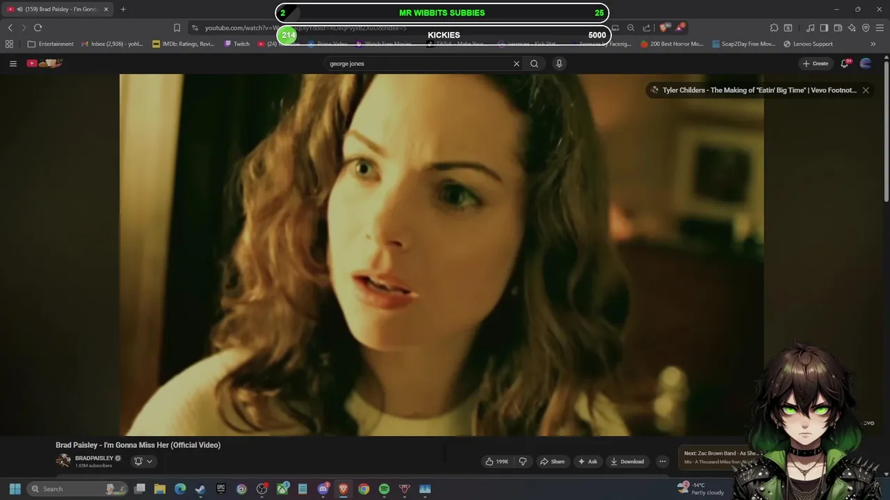The height and width of the screenshot is (500, 890).
Task: Open the Windows Start menu
Action: pos(15,489)
